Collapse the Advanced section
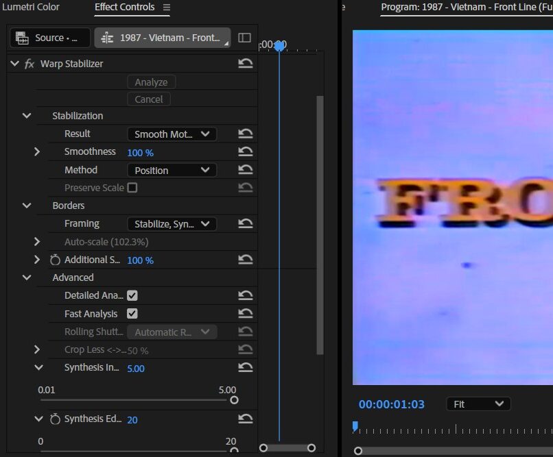Viewport: 553px width, 457px height. pos(27,277)
